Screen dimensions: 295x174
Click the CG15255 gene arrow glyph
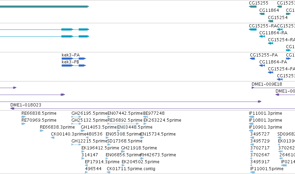(x=253, y=7)
